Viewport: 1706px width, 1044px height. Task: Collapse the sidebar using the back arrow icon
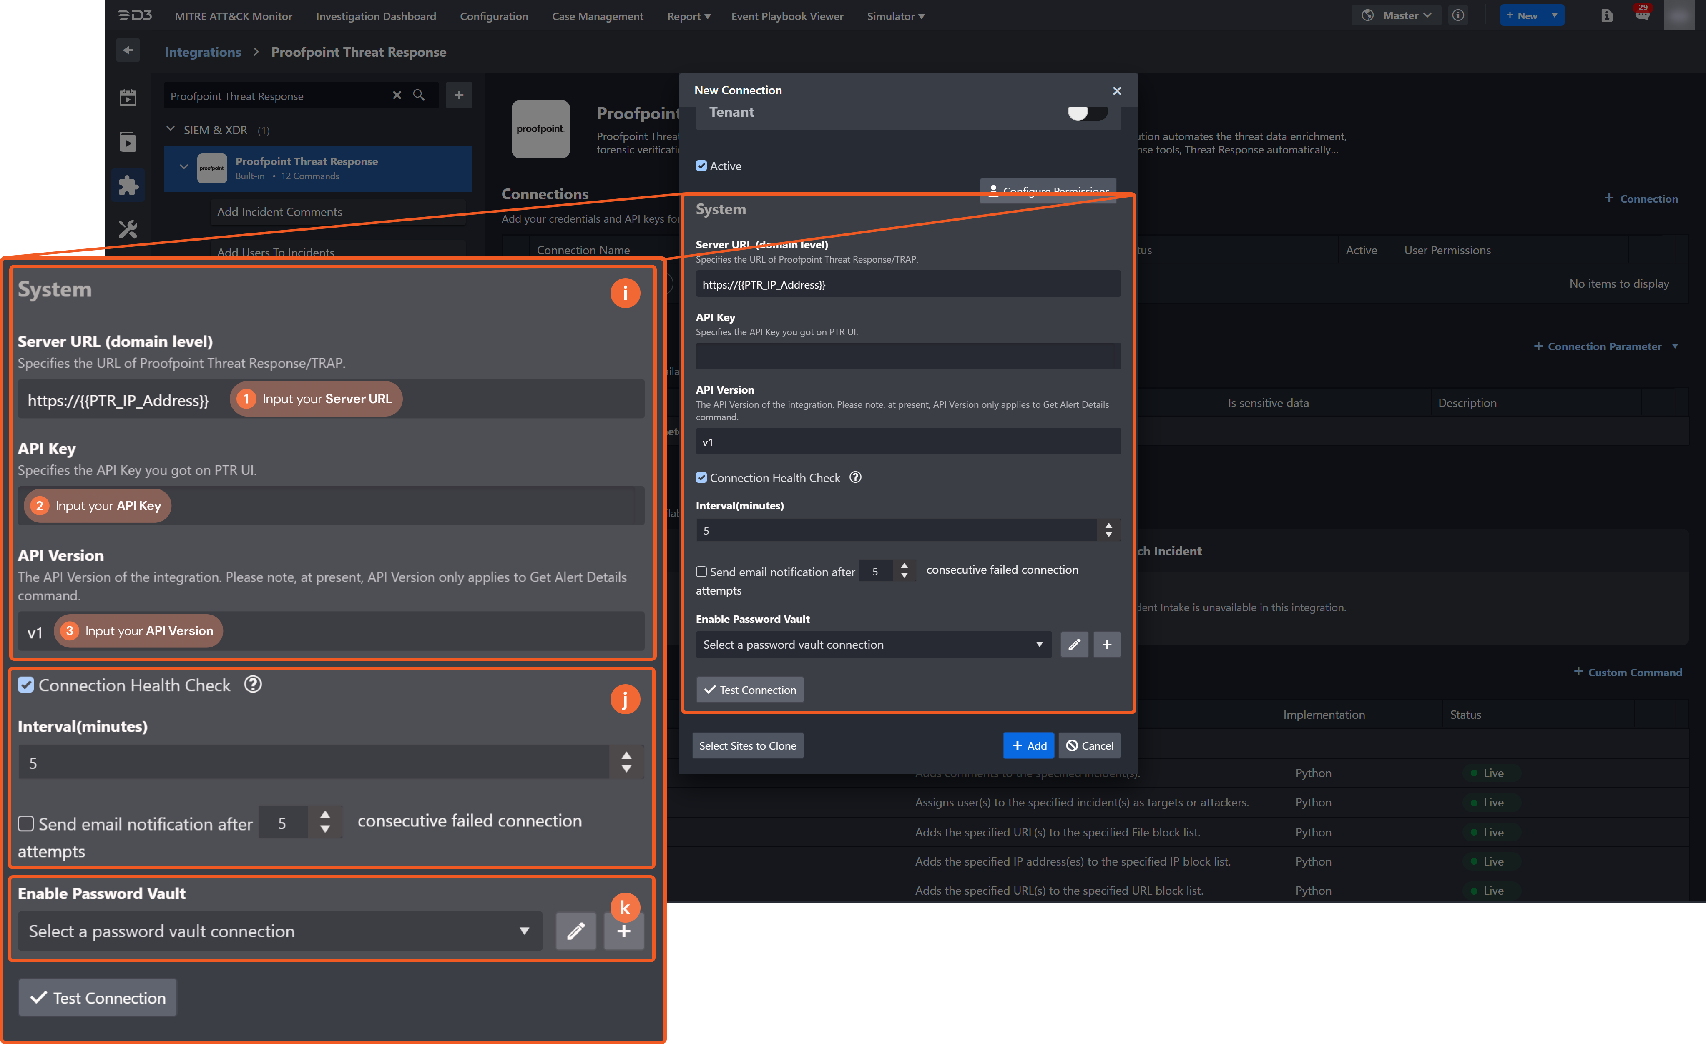coord(128,50)
